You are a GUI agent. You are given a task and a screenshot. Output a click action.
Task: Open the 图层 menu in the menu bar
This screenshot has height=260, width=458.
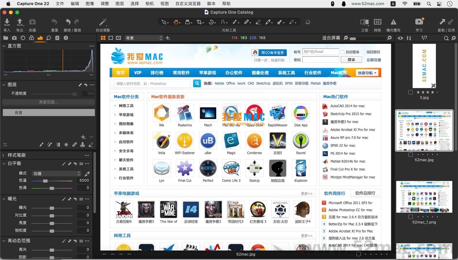(x=120, y=3)
